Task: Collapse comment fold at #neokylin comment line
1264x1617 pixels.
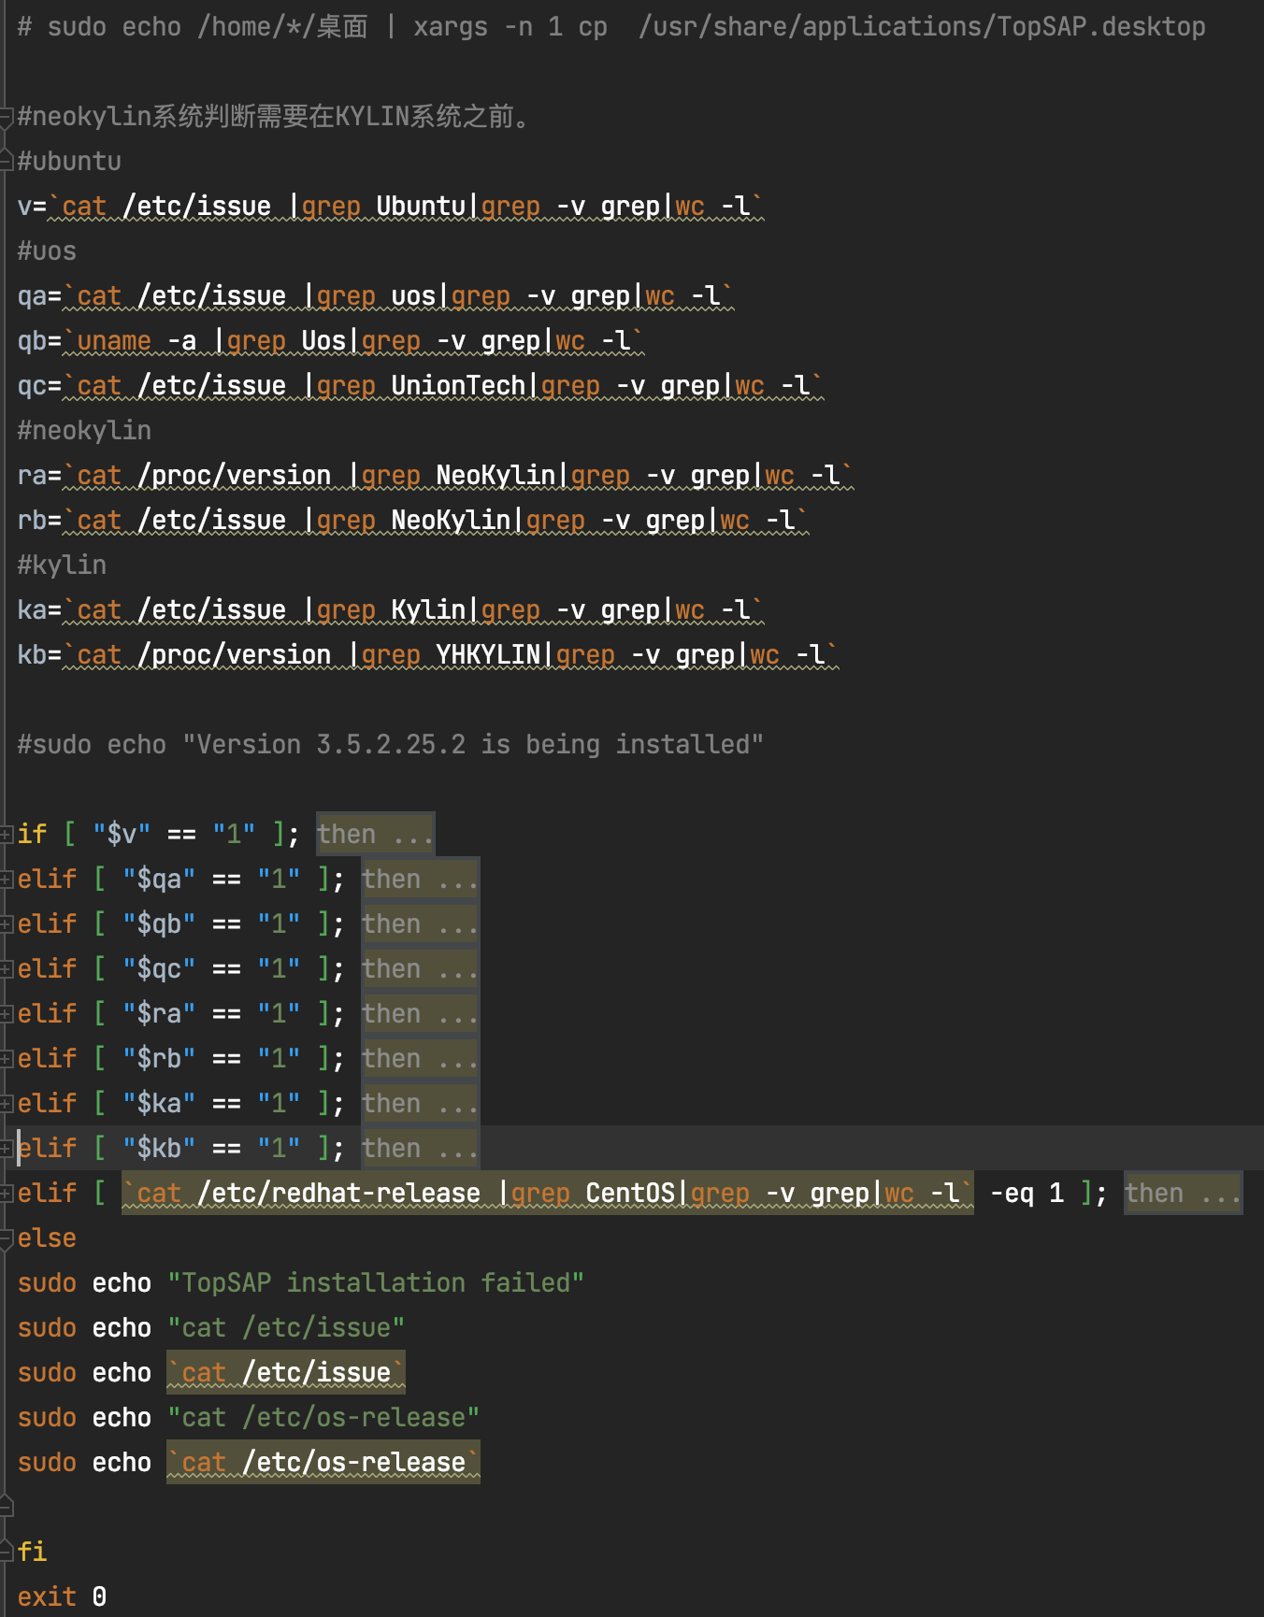Action: point(7,117)
